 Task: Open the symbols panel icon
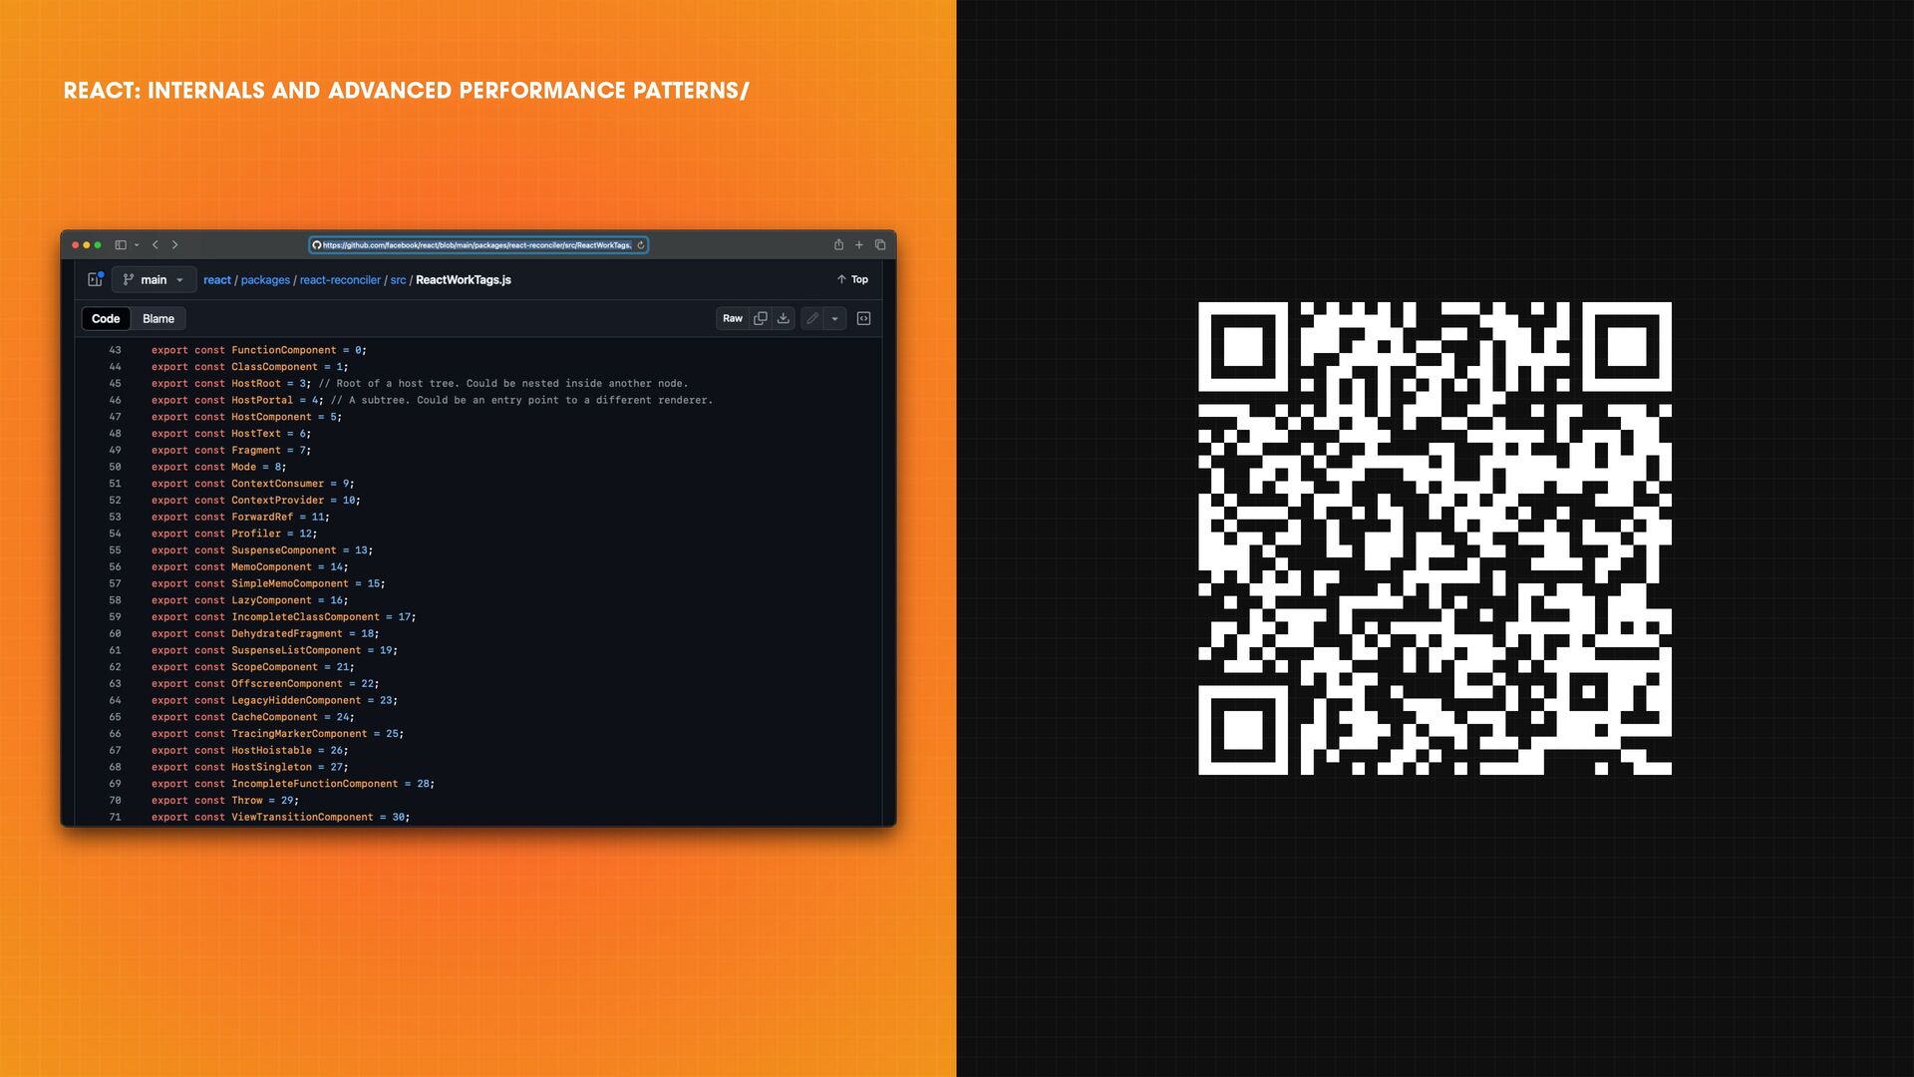coord(864,319)
